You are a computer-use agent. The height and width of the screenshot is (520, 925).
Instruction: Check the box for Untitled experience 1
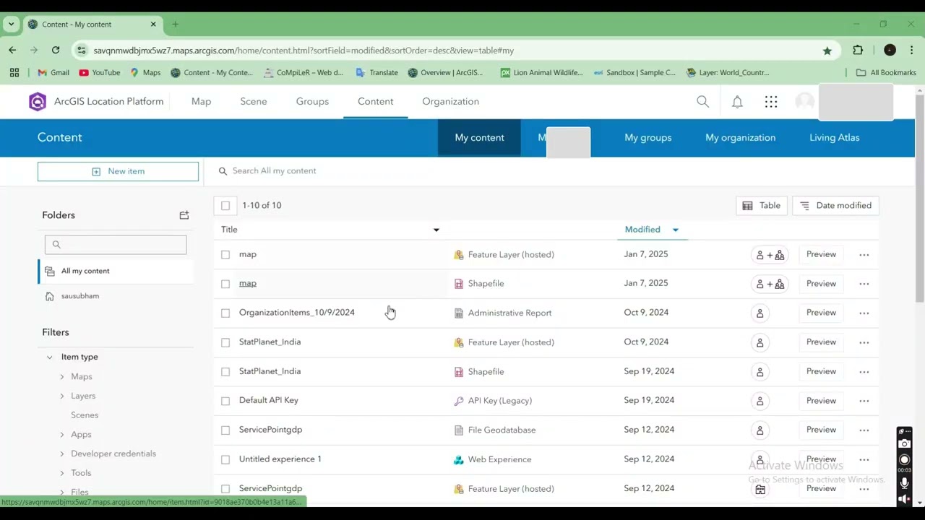[x=225, y=459]
